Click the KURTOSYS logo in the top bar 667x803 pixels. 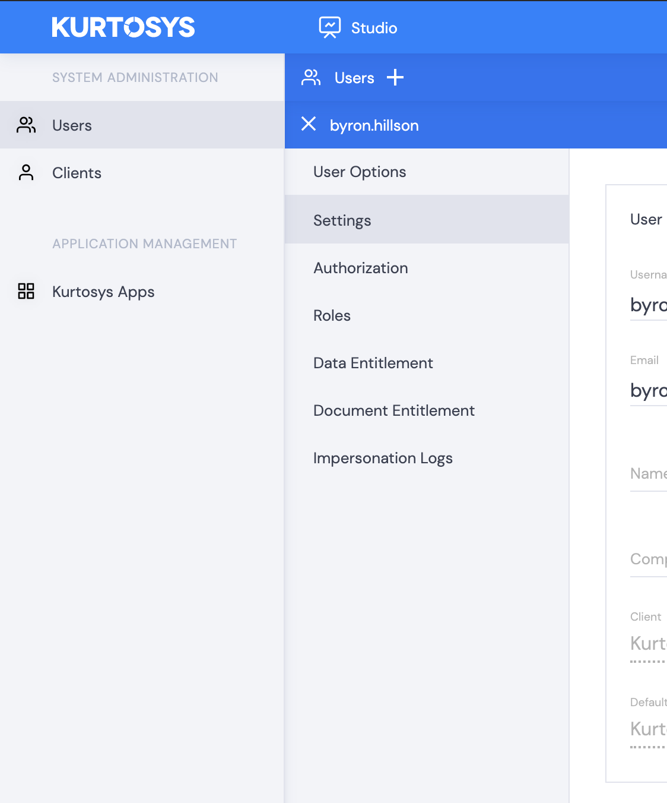[123, 27]
